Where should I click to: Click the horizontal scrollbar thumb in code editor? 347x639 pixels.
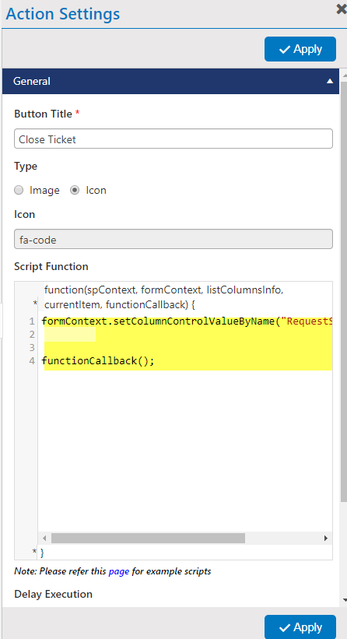[x=149, y=538]
